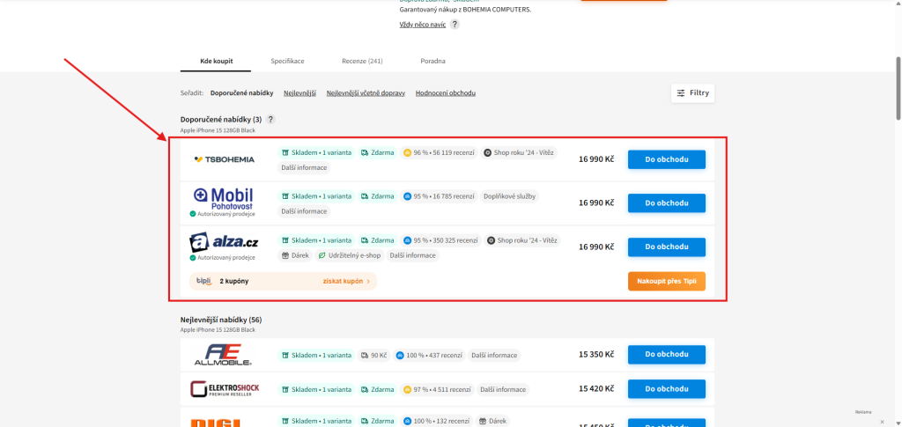The width and height of the screenshot is (902, 427).
Task: Click the TSBOHEMIA shop logo
Action: pyautogui.click(x=224, y=159)
